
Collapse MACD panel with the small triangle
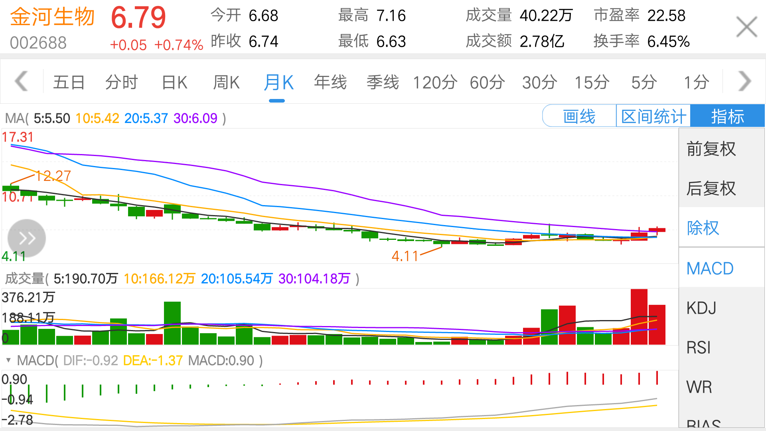[8, 360]
